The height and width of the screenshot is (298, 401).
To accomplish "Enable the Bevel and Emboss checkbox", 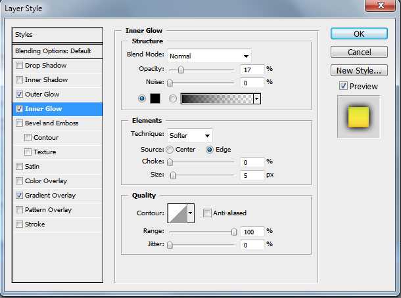I will pyautogui.click(x=20, y=123).
